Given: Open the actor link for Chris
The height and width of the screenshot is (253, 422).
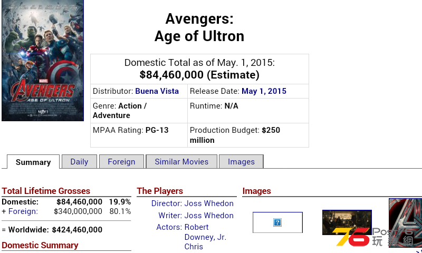Looking at the screenshot, I should pos(194,247).
